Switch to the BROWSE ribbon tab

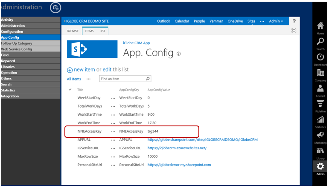pos(73,31)
